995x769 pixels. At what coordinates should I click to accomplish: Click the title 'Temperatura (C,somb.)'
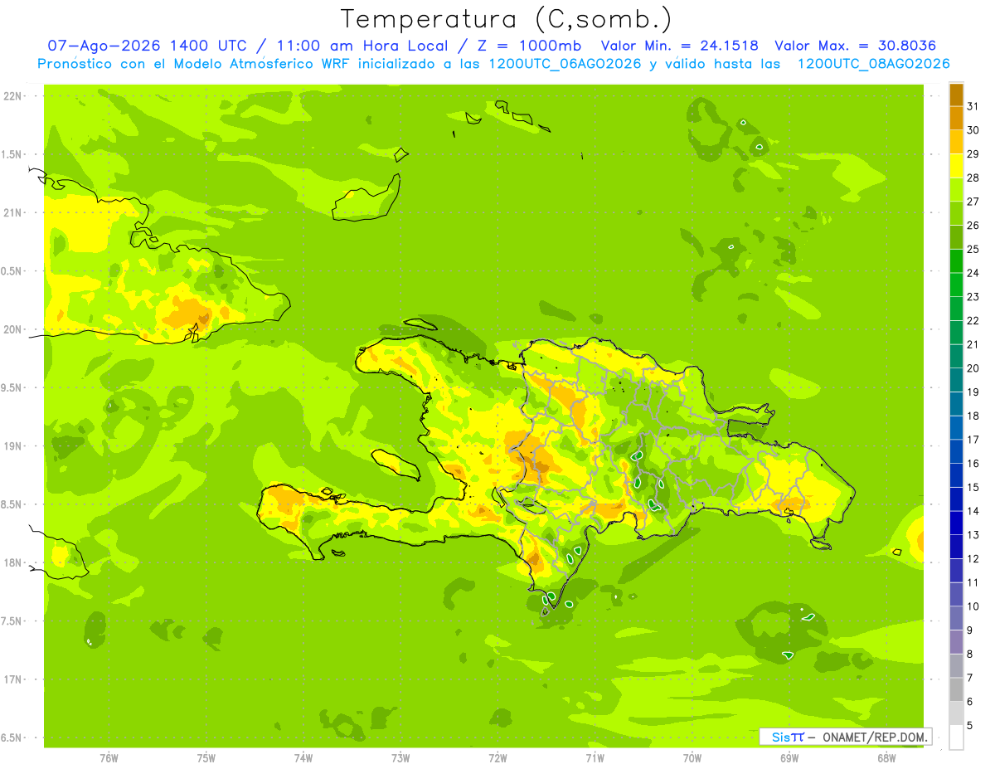click(x=506, y=19)
